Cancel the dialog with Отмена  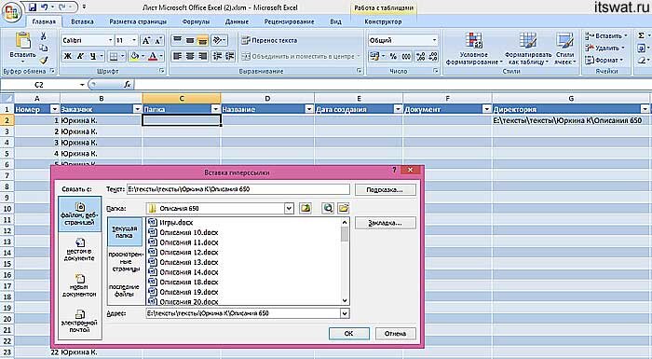point(395,333)
